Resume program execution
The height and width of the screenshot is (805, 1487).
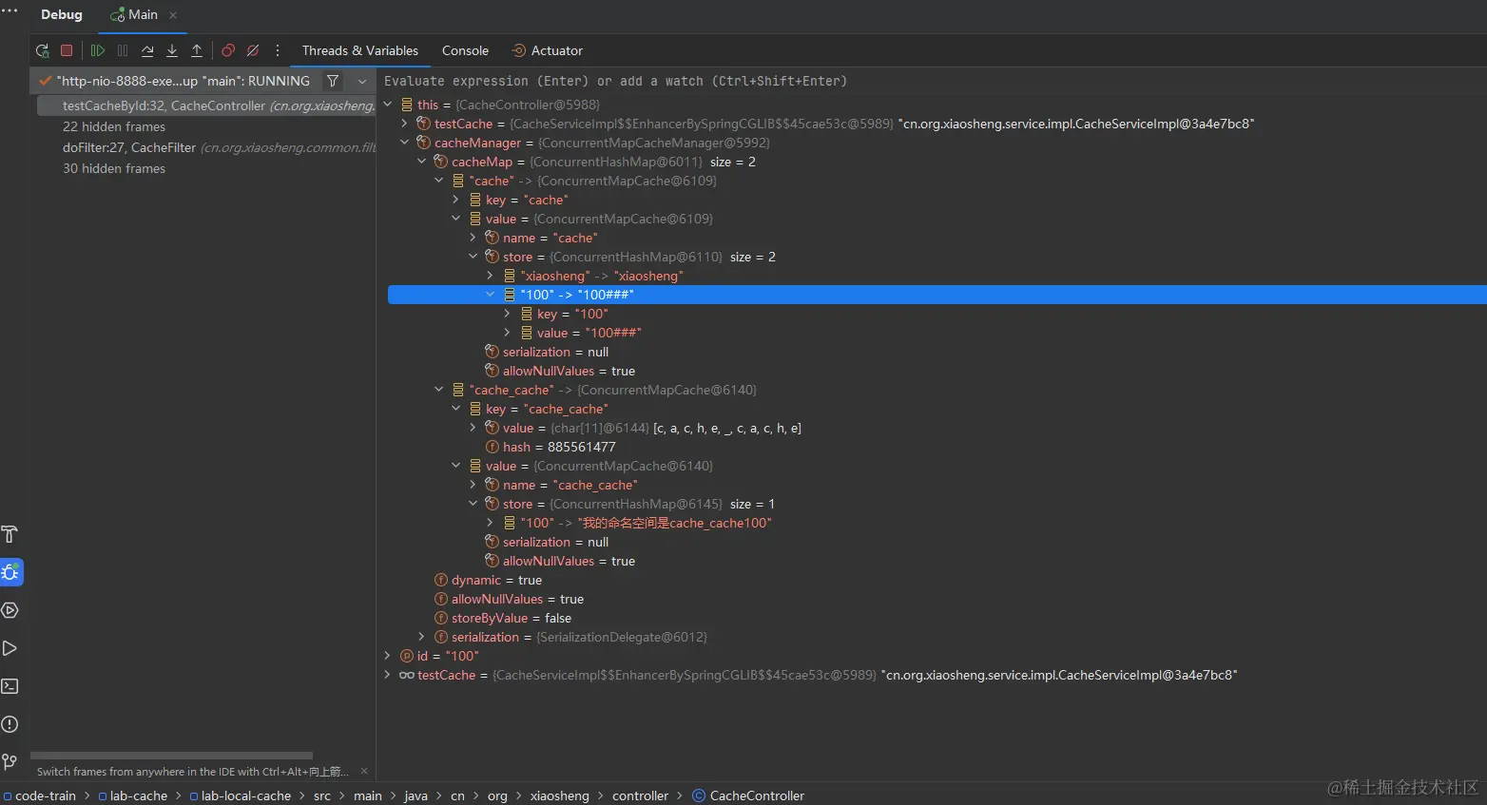click(x=97, y=50)
